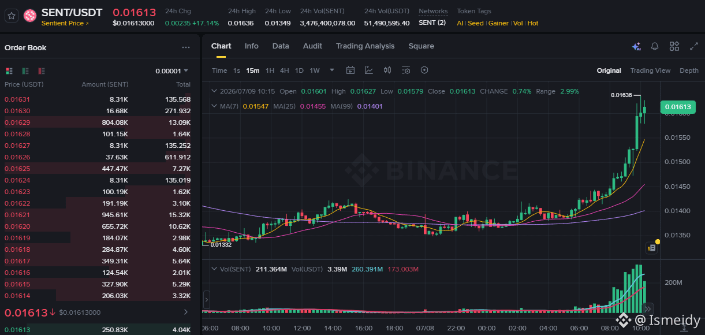Switch to Original chart view
The width and height of the screenshot is (705, 335).
click(609, 70)
